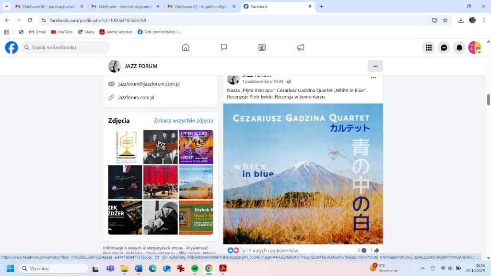The width and height of the screenshot is (491, 276).
Task: Open the Messenger chat icon
Action: (444, 47)
